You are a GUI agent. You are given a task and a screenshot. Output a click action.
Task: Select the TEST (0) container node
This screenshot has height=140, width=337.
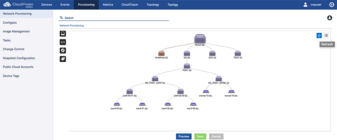(x=238, y=54)
